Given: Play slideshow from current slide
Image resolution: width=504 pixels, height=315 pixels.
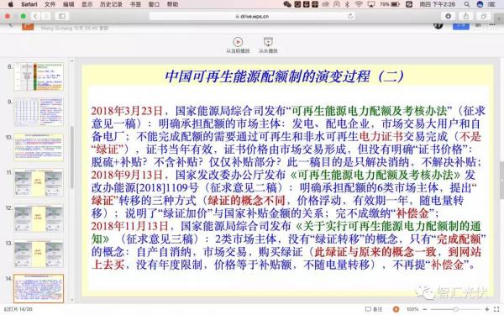Looking at the screenshot, I should 238,45.
